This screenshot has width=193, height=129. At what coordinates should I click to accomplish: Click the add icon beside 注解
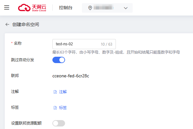(55, 92)
